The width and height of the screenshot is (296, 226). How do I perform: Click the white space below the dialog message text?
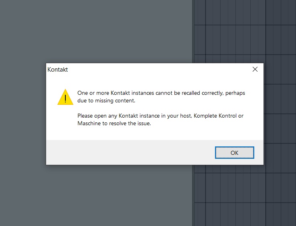(160, 133)
